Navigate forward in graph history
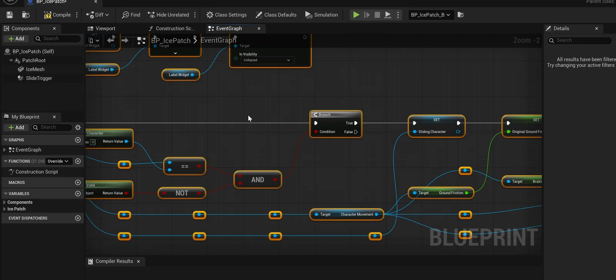Viewport: 616px width, 280px height. 125,40
